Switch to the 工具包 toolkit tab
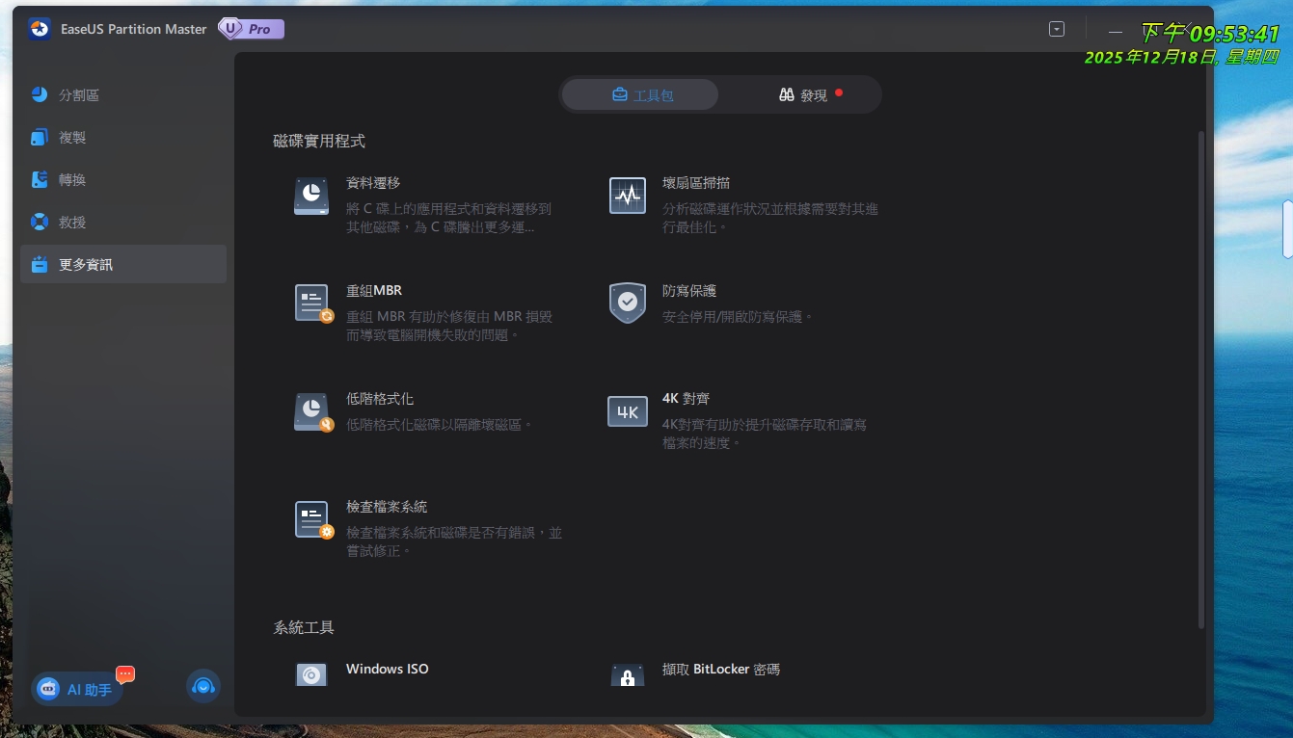The width and height of the screenshot is (1293, 738). (641, 95)
